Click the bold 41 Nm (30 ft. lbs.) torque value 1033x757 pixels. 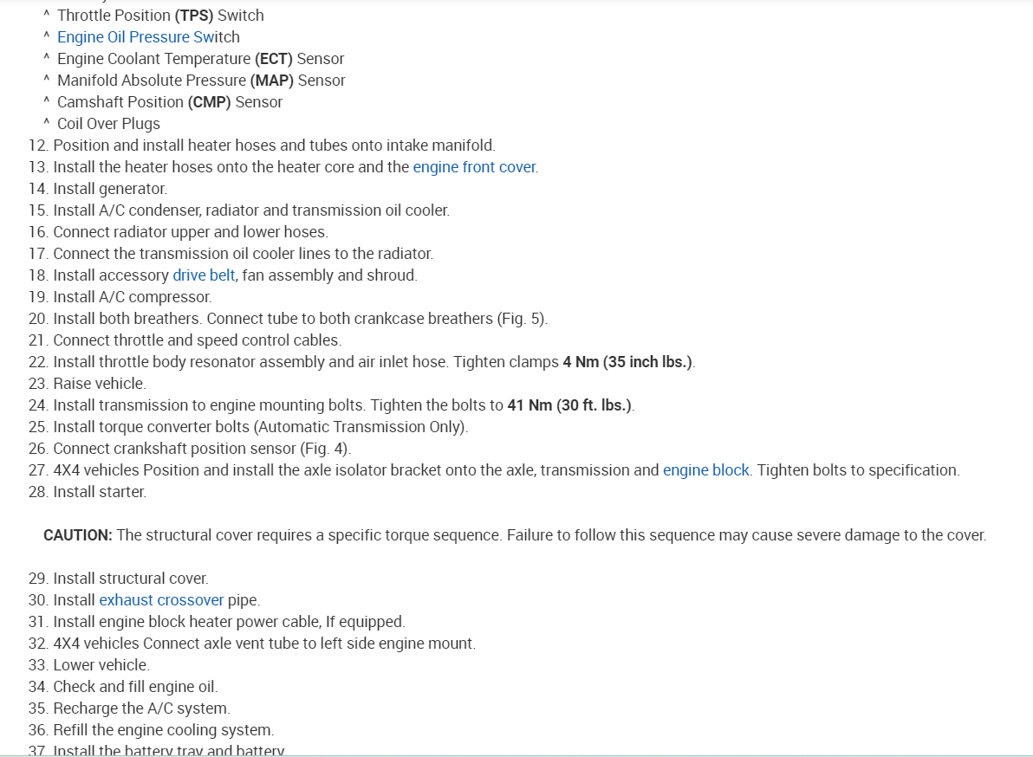point(569,405)
